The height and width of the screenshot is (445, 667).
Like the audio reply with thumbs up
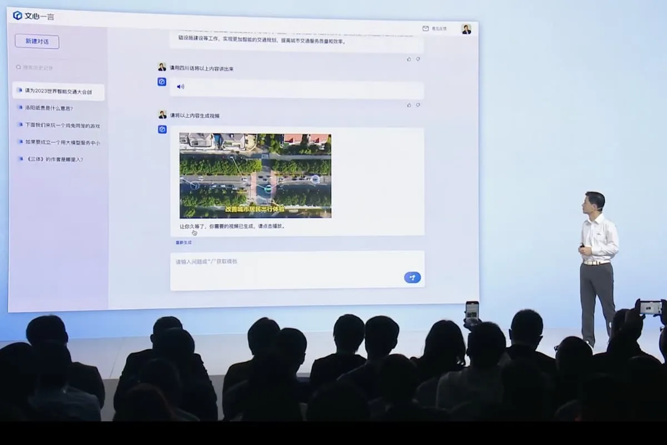(409, 105)
